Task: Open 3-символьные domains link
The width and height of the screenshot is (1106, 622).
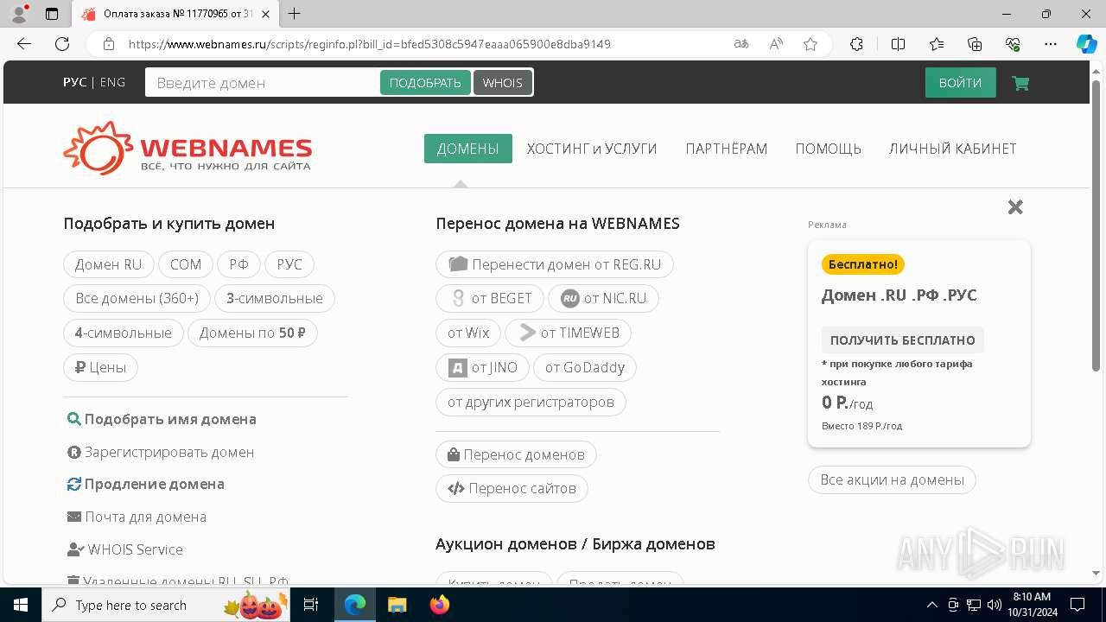Action: pos(275,299)
